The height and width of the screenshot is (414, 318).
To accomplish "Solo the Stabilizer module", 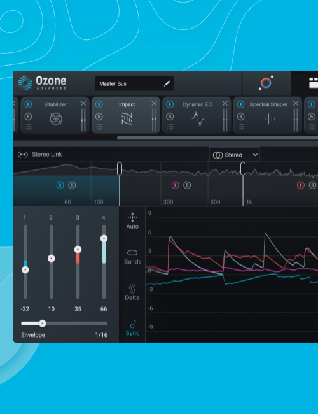I will 28,117.
